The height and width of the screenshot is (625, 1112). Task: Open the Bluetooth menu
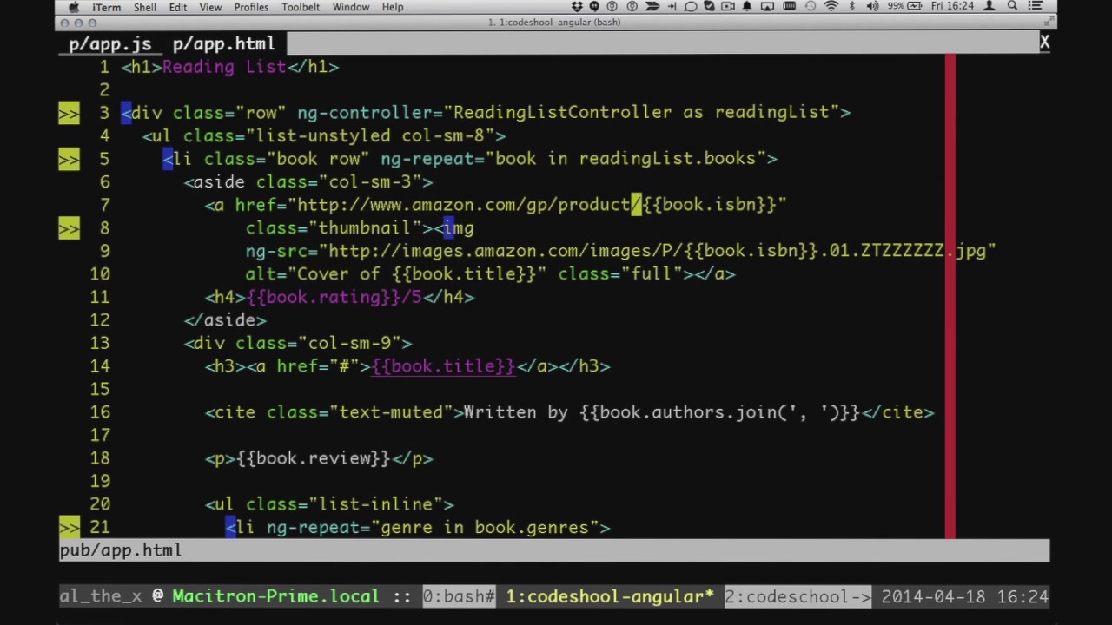point(852,7)
